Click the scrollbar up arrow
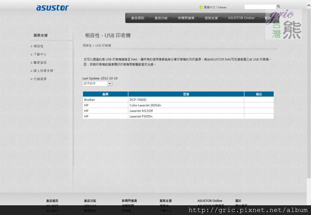 pyautogui.click(x=309, y=6)
